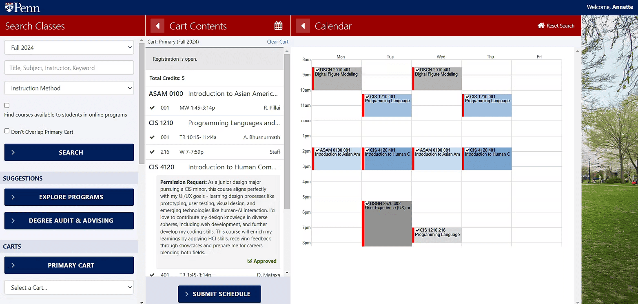
Task: Click the Registration is open notice
Action: [x=215, y=59]
